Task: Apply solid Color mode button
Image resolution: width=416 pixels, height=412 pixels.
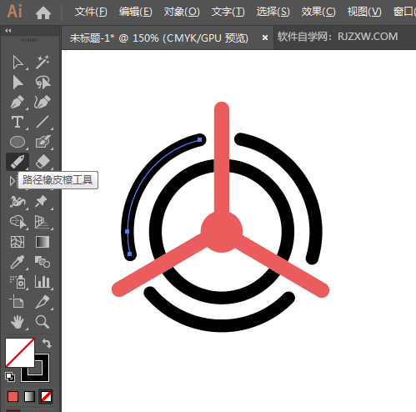Action: 13,396
